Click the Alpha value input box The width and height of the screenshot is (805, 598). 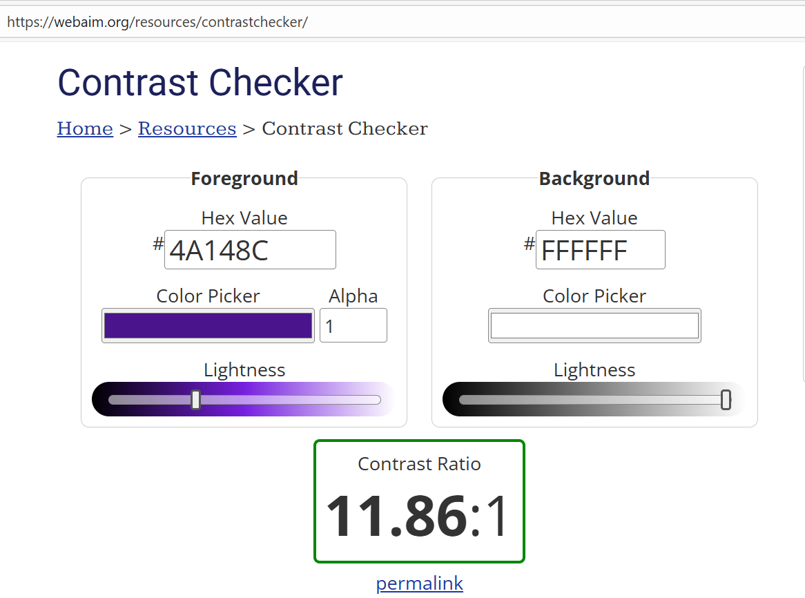click(x=353, y=326)
